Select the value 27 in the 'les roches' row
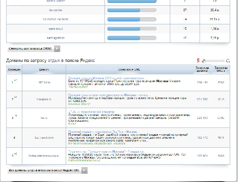This screenshot has height=182, width=238. [x=185, y=10]
